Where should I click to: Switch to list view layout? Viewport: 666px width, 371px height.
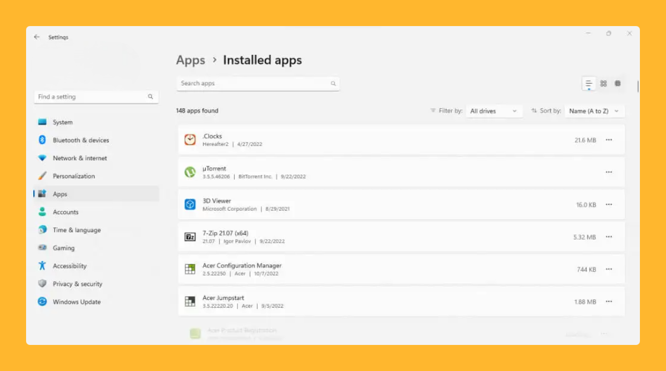click(x=589, y=84)
